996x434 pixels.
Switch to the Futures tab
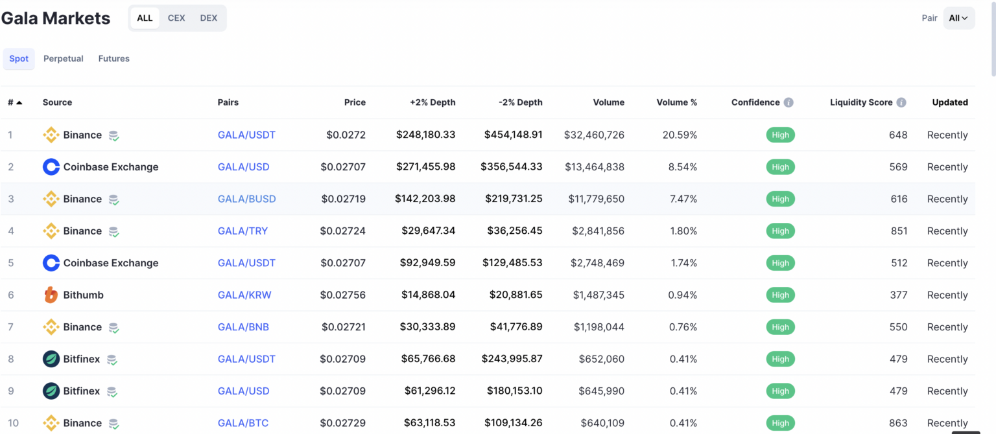pos(114,58)
